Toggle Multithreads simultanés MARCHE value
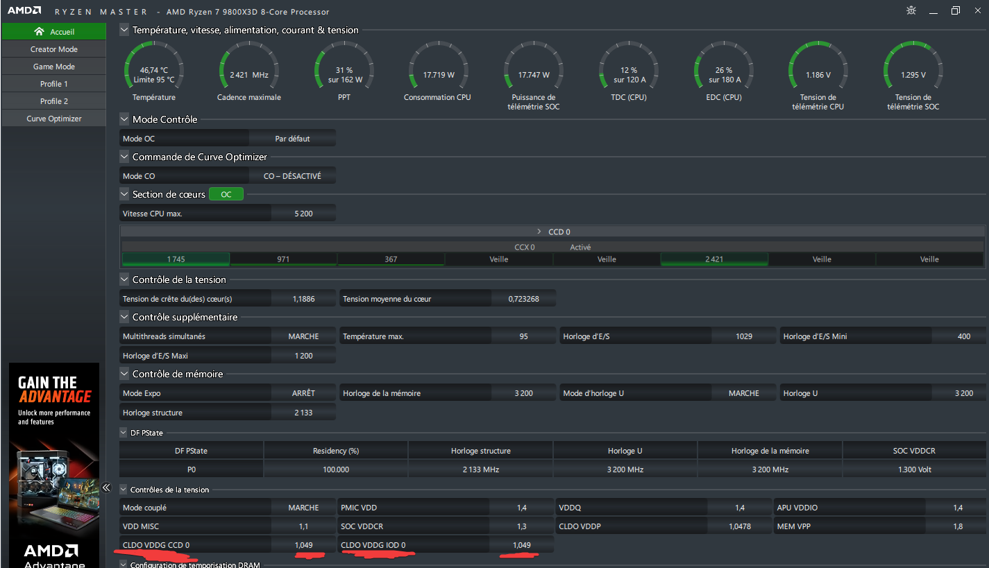The height and width of the screenshot is (568, 989). pos(303,336)
